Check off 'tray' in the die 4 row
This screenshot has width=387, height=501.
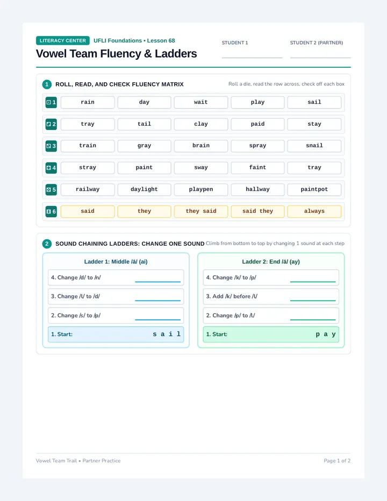coord(314,168)
